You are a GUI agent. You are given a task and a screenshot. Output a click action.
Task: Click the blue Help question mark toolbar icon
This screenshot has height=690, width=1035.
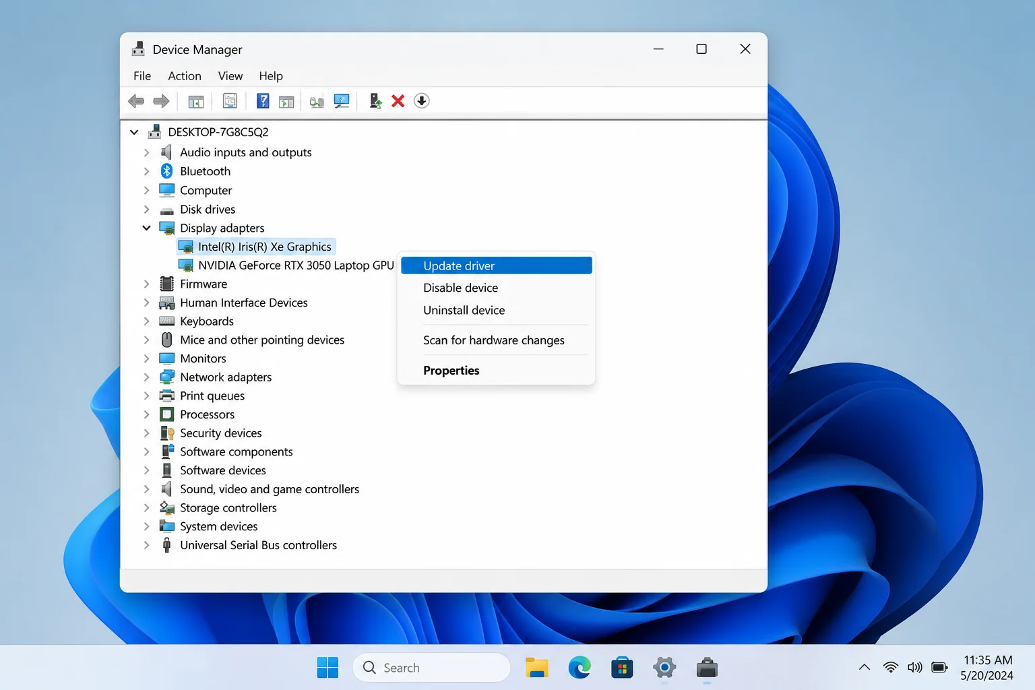tap(263, 101)
